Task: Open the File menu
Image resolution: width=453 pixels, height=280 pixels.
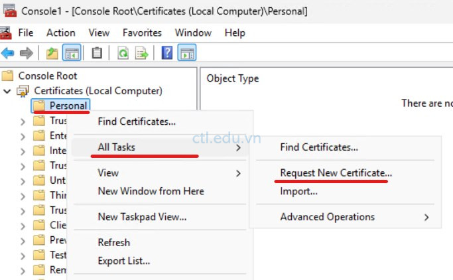Action: point(26,33)
